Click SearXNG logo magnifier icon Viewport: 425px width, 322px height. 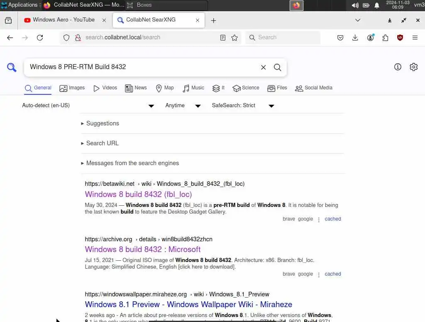point(12,67)
